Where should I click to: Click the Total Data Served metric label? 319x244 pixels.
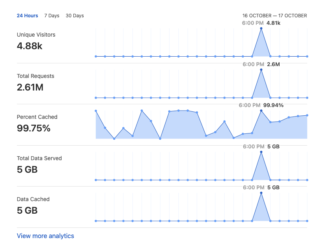pos(39,158)
